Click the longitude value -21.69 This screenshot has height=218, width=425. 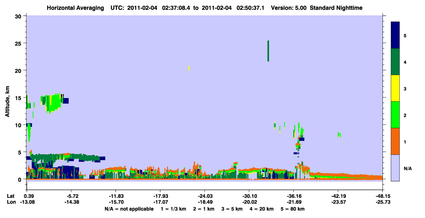(293, 202)
